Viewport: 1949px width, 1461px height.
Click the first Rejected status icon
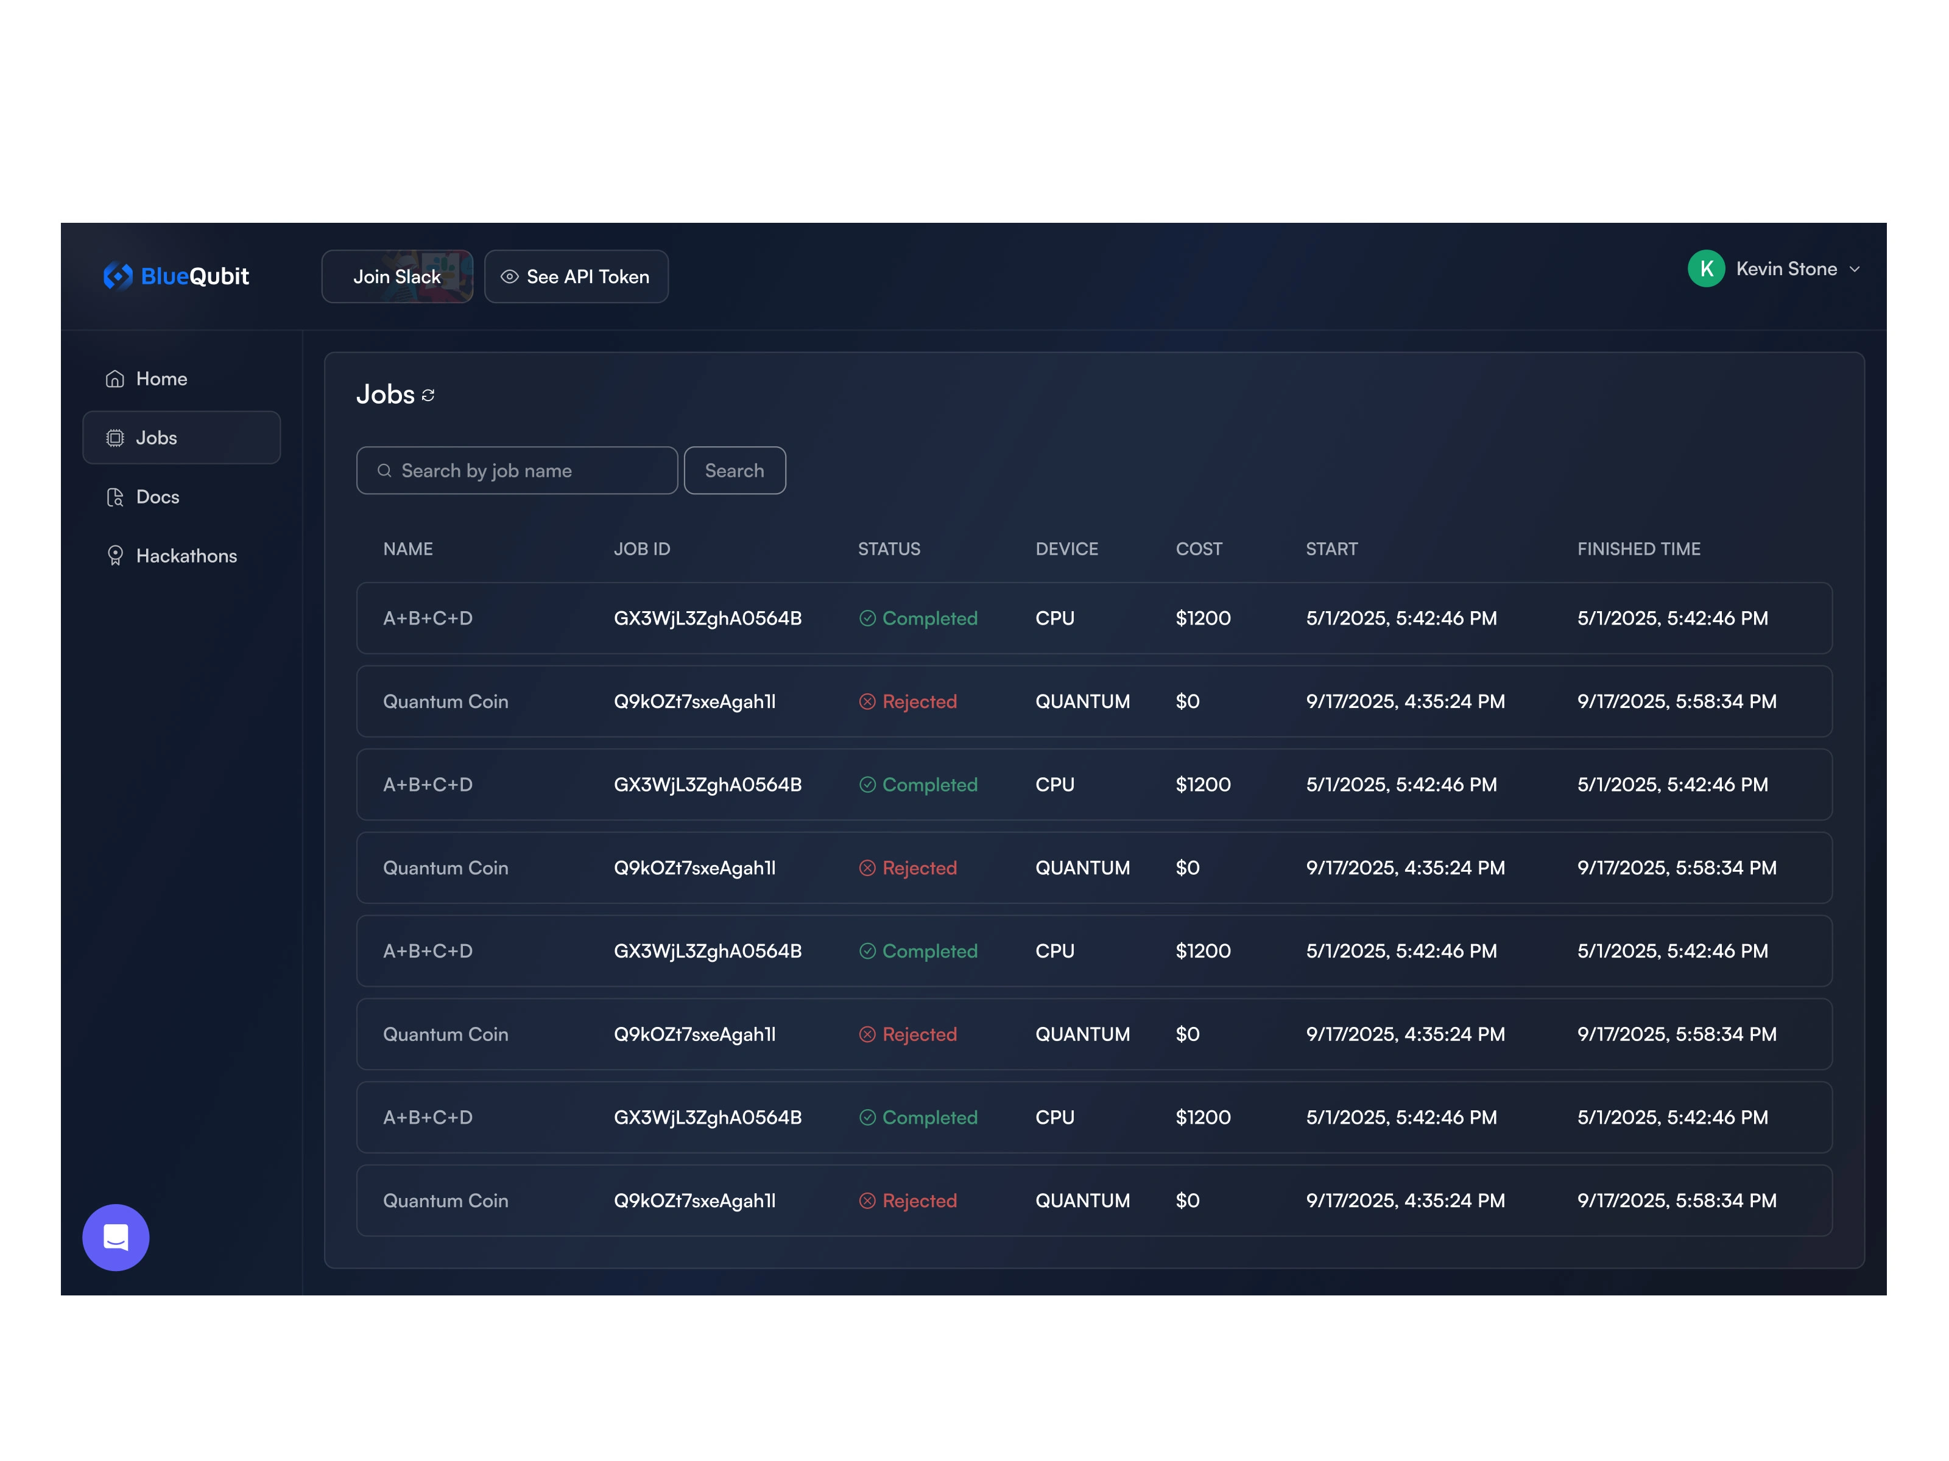[x=867, y=702]
